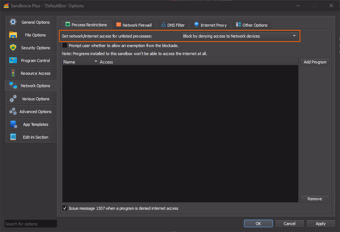Open the Security Options shield icon
Image resolution: width=340 pixels, height=232 pixels.
point(13,48)
